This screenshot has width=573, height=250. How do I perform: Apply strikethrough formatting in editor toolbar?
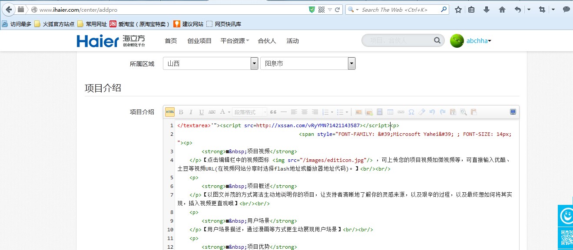[212, 112]
